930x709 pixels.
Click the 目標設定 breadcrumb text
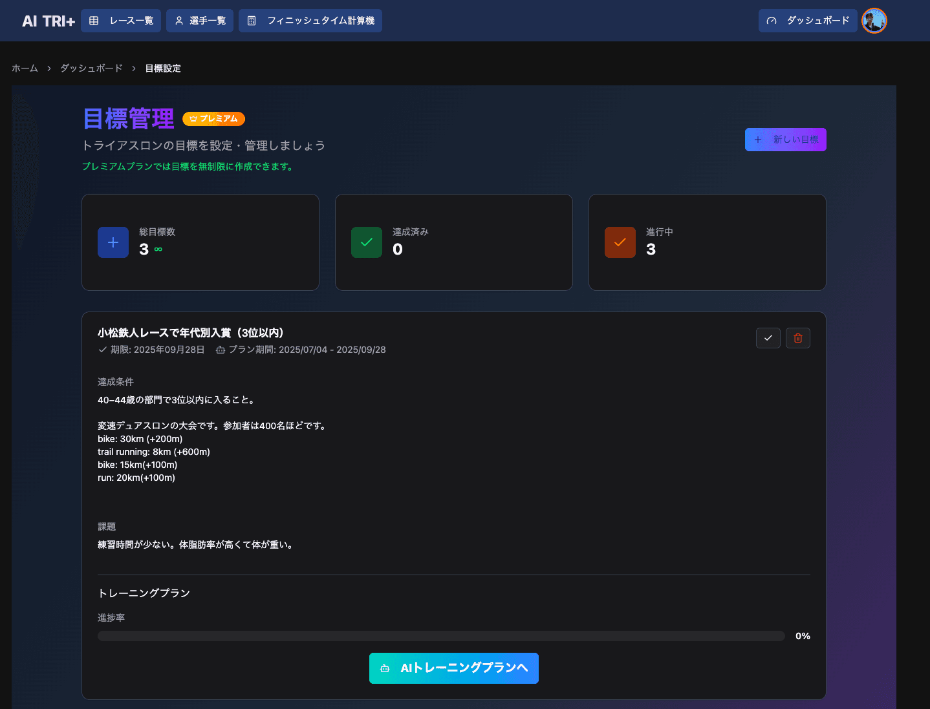tap(163, 69)
